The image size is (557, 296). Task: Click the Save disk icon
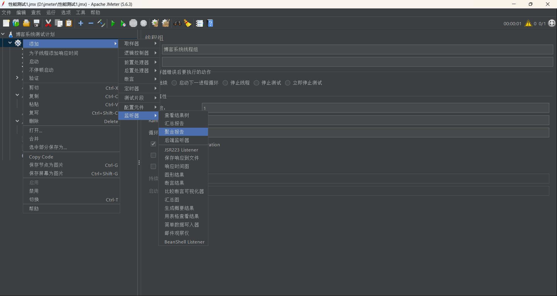(x=37, y=23)
